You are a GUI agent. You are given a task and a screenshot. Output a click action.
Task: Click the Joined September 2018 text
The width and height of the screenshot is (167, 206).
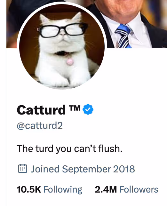[83, 169]
